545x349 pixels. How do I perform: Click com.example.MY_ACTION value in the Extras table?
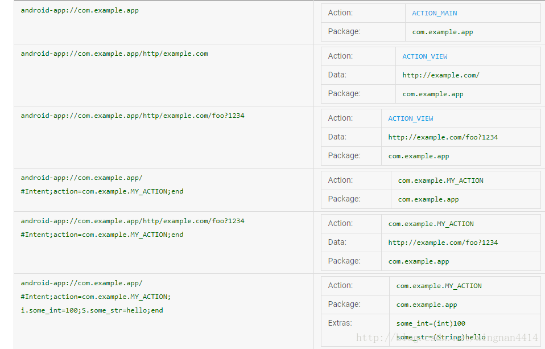(x=439, y=286)
